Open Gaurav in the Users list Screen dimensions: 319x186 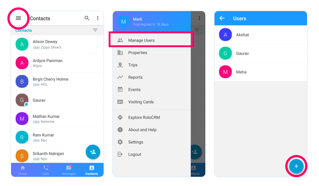click(261, 53)
